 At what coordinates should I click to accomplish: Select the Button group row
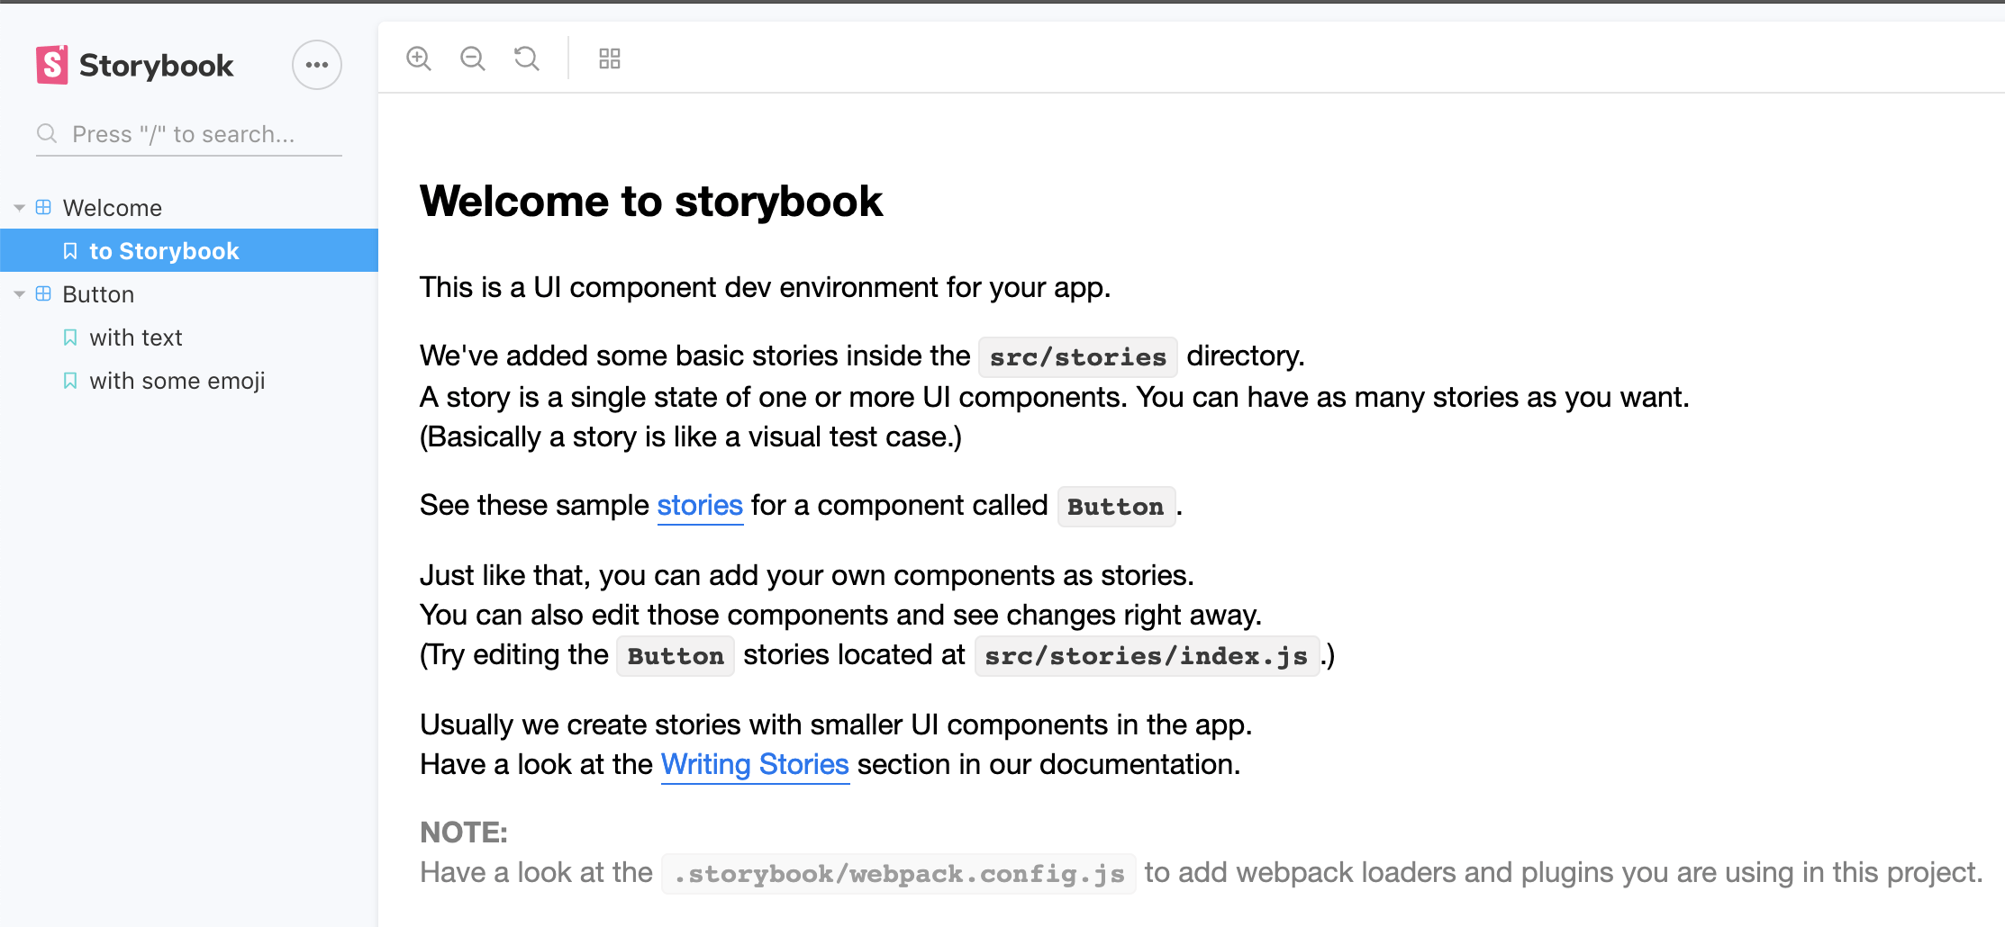(189, 294)
